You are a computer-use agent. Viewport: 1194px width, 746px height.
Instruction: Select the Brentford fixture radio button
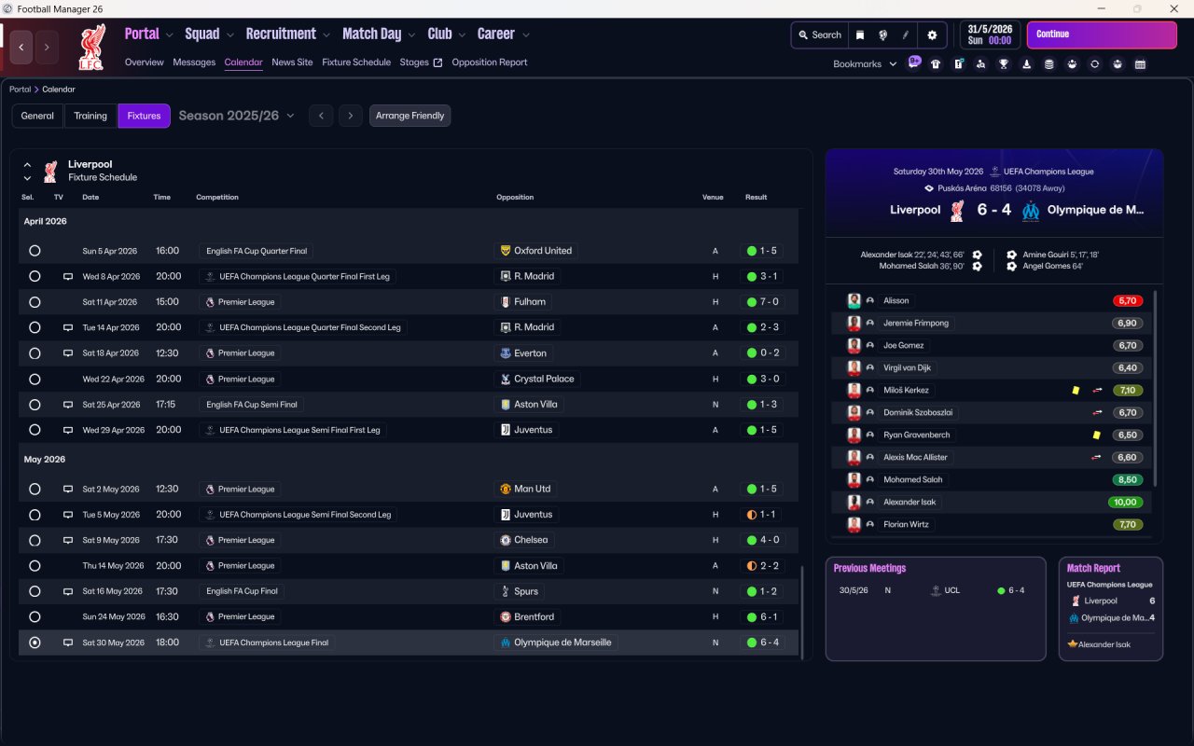[35, 616]
